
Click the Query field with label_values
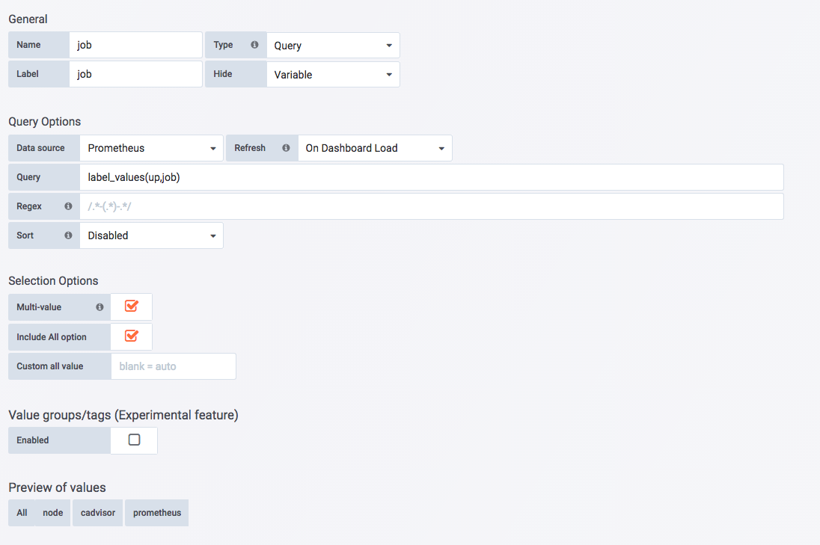coord(431,177)
